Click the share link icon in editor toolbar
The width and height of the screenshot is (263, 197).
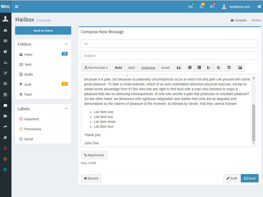tap(229, 68)
